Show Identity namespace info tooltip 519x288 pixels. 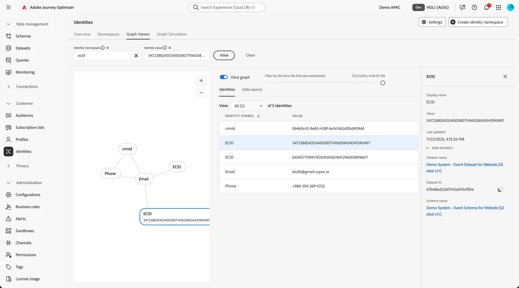pos(103,48)
